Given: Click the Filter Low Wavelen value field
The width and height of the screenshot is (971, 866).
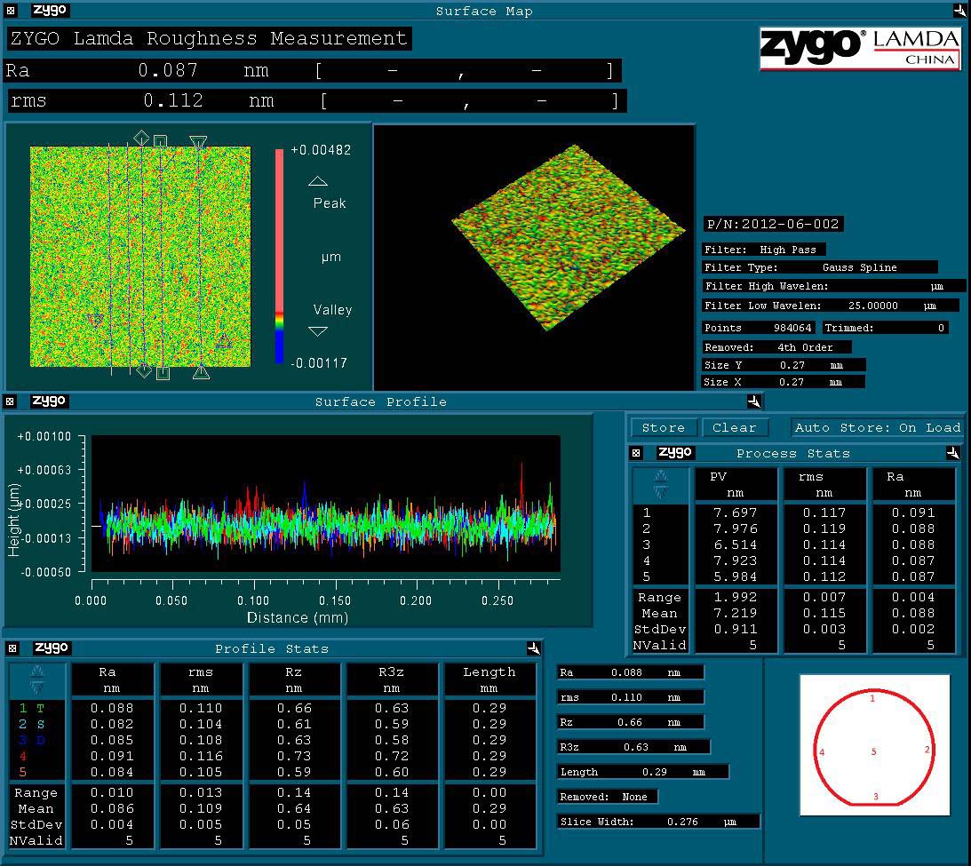Looking at the screenshot, I should [874, 306].
